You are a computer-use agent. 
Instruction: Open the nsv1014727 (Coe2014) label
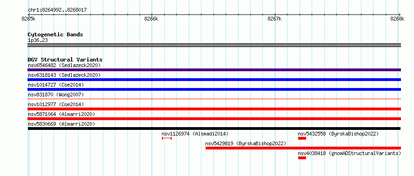point(56,85)
